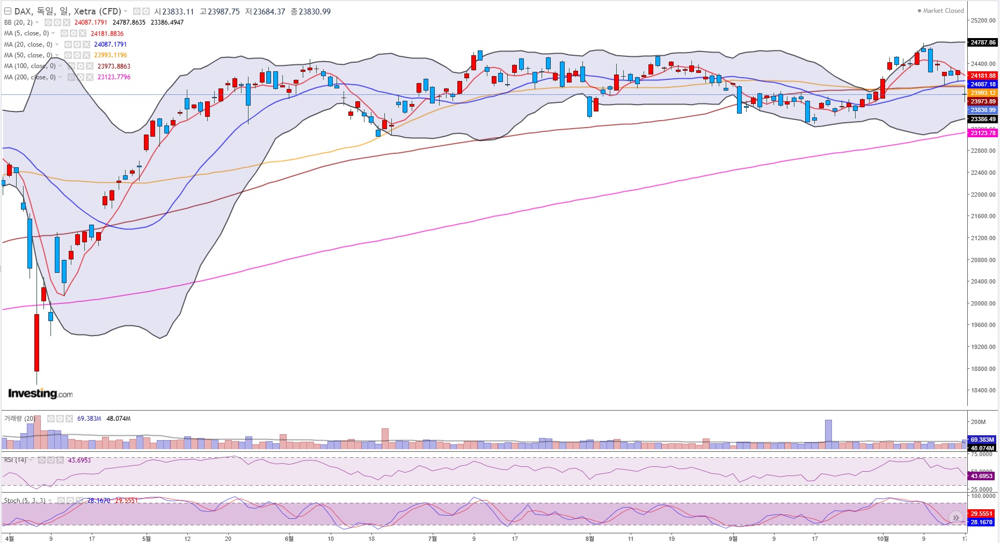Hide the 거래량 (20) volume indicator

tap(50, 419)
